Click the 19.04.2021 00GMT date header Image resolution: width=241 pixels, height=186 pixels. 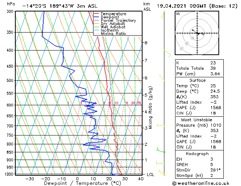coord(181,6)
